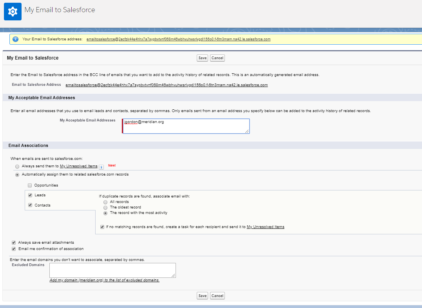
Task: Click 'If duplicate records are found' text
Action: click(144, 196)
